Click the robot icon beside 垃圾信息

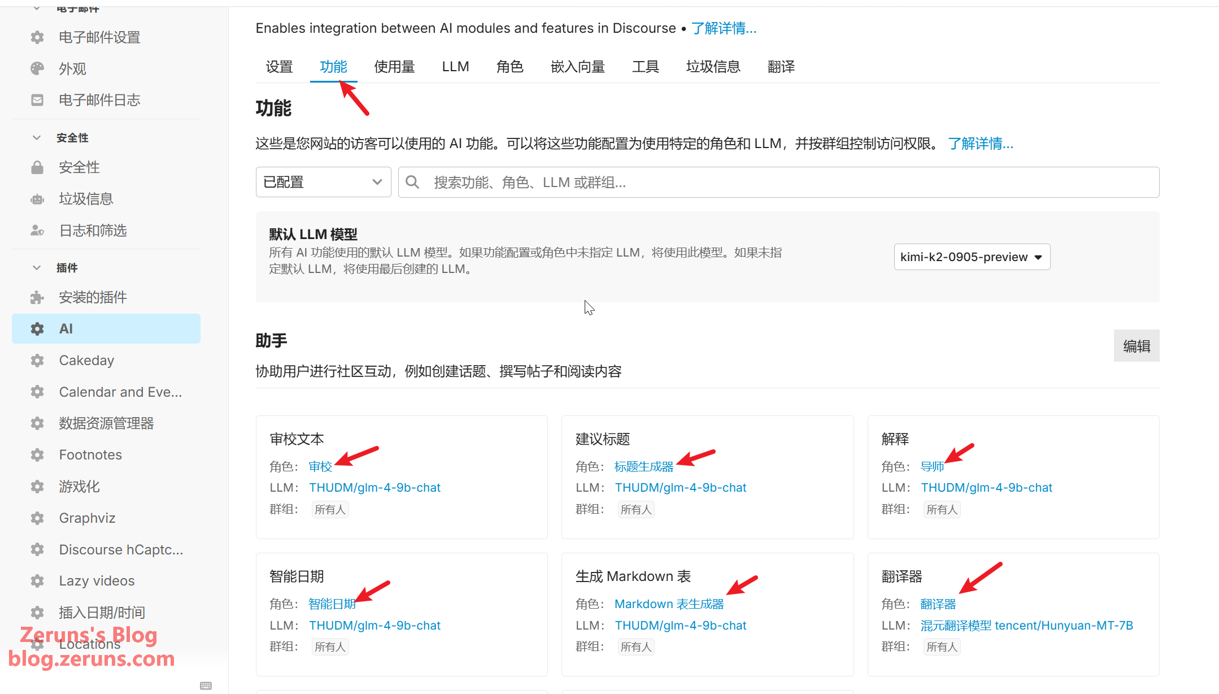point(37,199)
